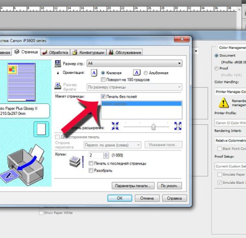The width and height of the screenshot is (246, 238).
Task: Enable Печать с последней страницы checkbox
Action: [91, 163]
